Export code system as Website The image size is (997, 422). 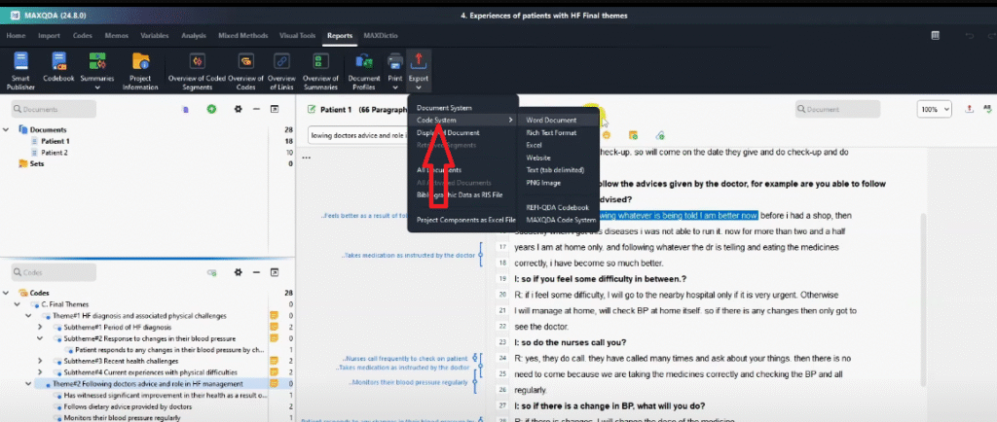pos(537,158)
